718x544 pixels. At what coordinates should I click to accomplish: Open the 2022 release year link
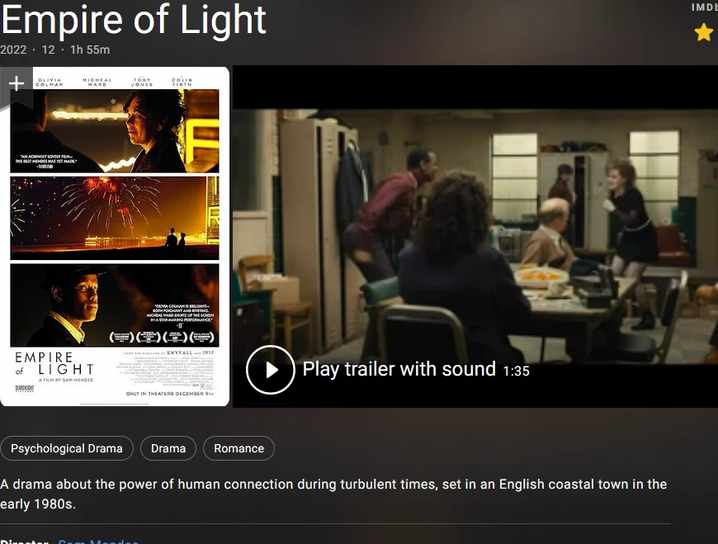point(13,50)
